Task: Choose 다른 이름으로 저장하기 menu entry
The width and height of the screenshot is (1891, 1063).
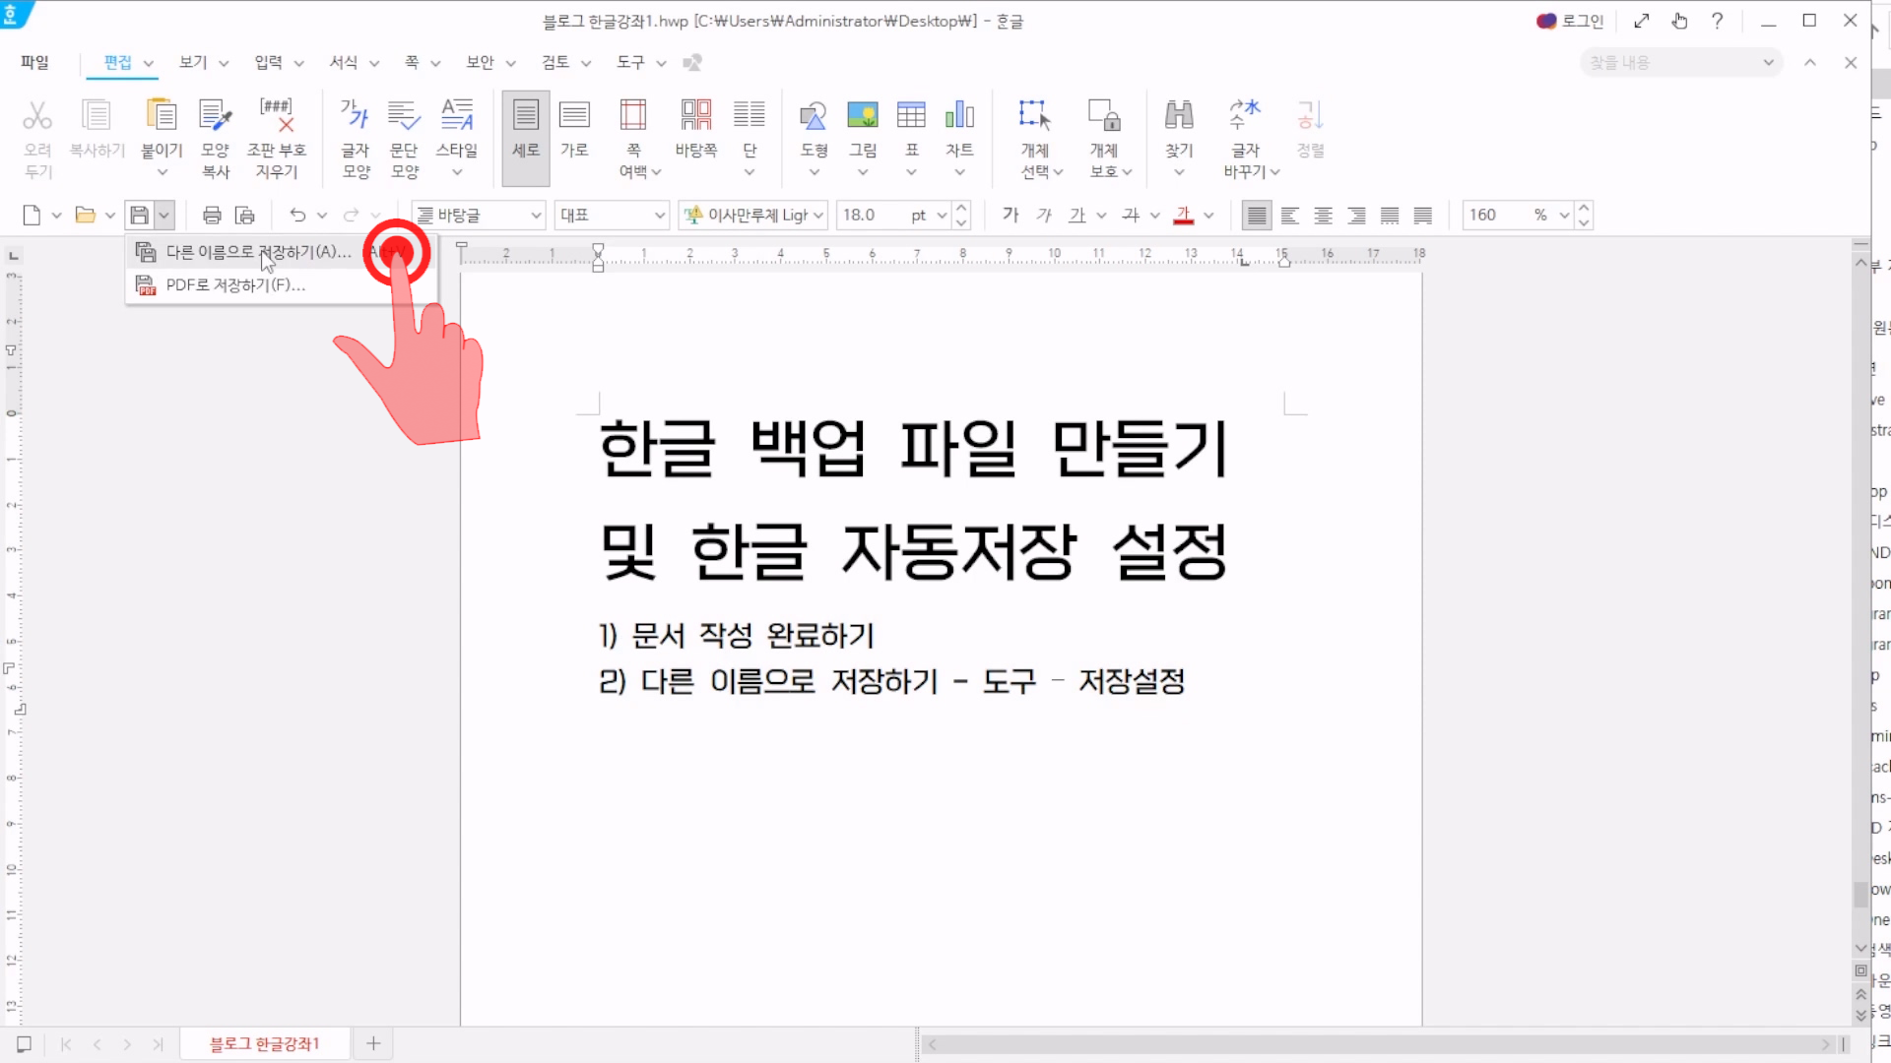Action: pyautogui.click(x=257, y=252)
